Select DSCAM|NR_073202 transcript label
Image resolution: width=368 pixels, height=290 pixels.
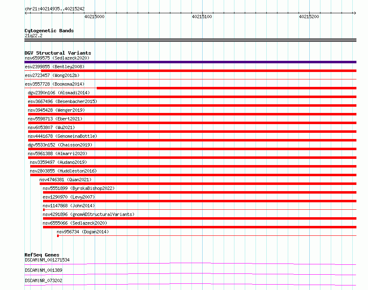tap(44, 280)
